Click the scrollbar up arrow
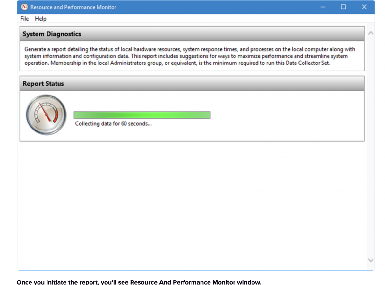Screen dimensions: 385x285 [x=371, y=33]
